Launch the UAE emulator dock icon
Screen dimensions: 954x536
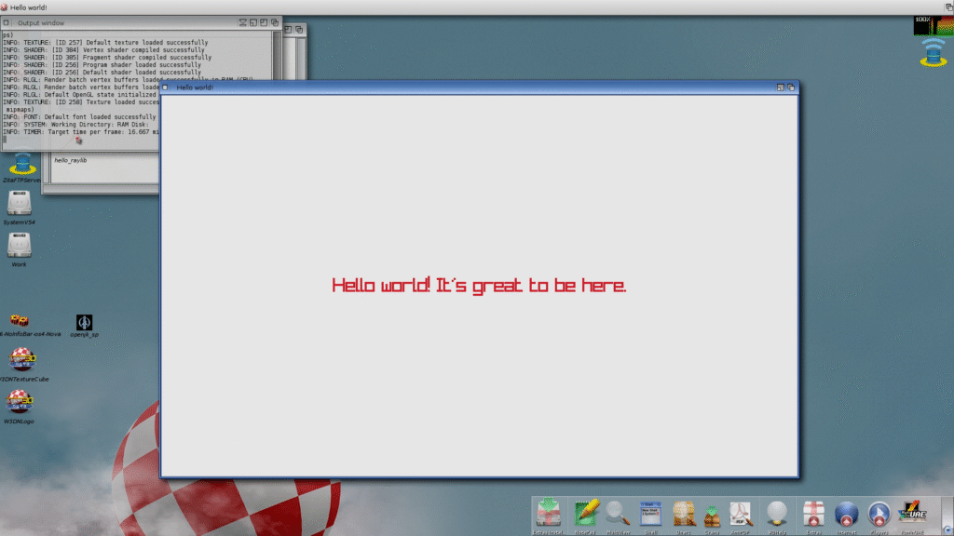[x=912, y=514]
